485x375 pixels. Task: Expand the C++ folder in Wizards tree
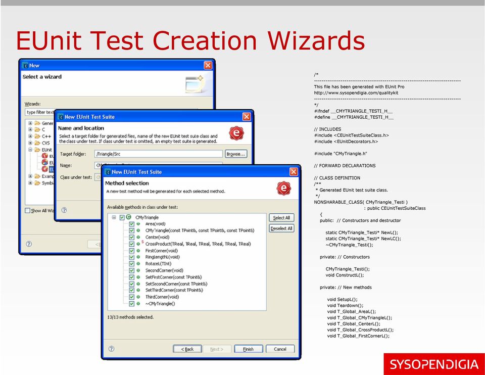[x=30, y=136]
